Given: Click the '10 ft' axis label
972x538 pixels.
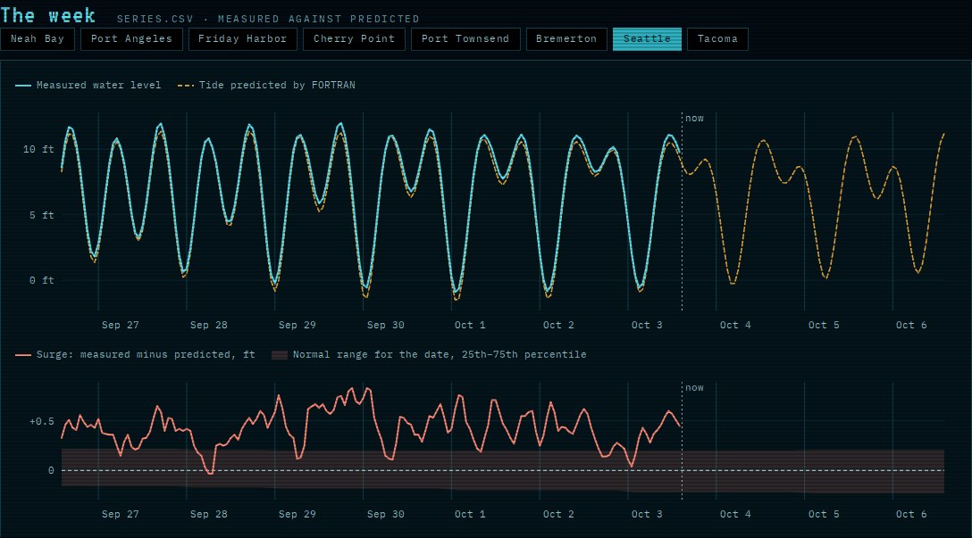Looking at the screenshot, I should point(38,149).
